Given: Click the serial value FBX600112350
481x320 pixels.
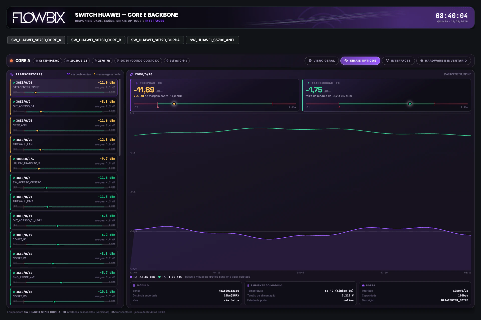Looking at the screenshot, I should (229, 291).
